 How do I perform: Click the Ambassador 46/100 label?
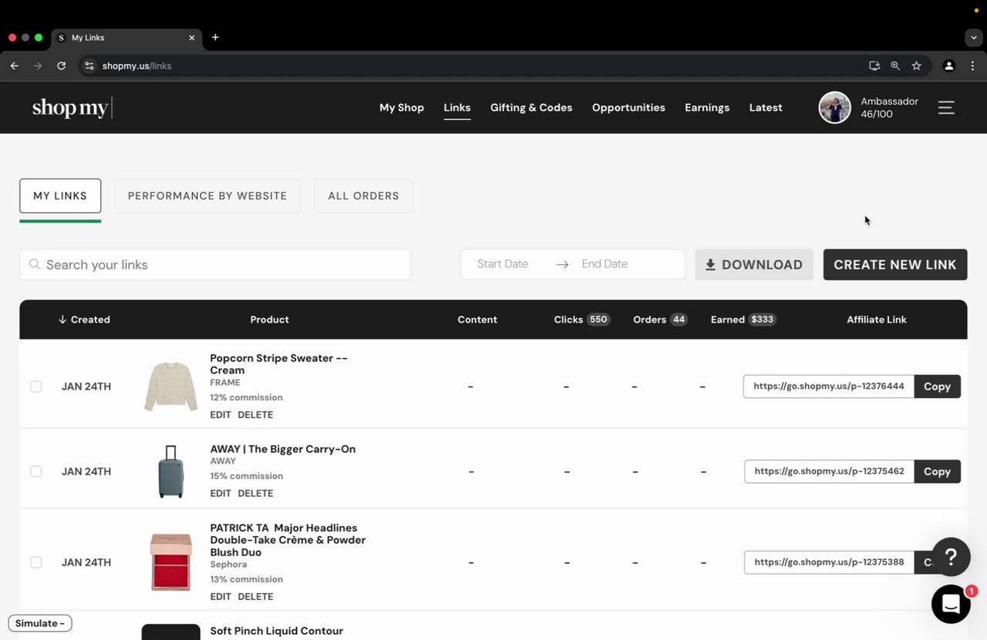(889, 108)
